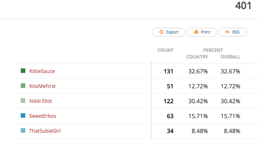Click the RSS speaker icon

coord(228,32)
